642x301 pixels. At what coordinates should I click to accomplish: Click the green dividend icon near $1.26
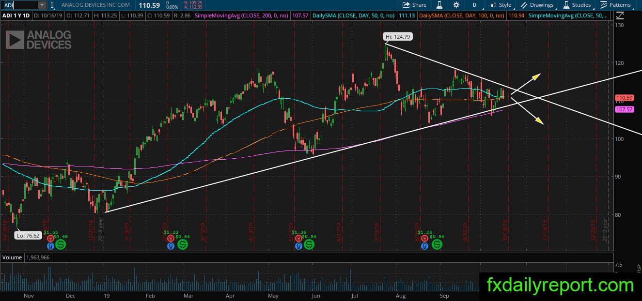tap(437, 244)
